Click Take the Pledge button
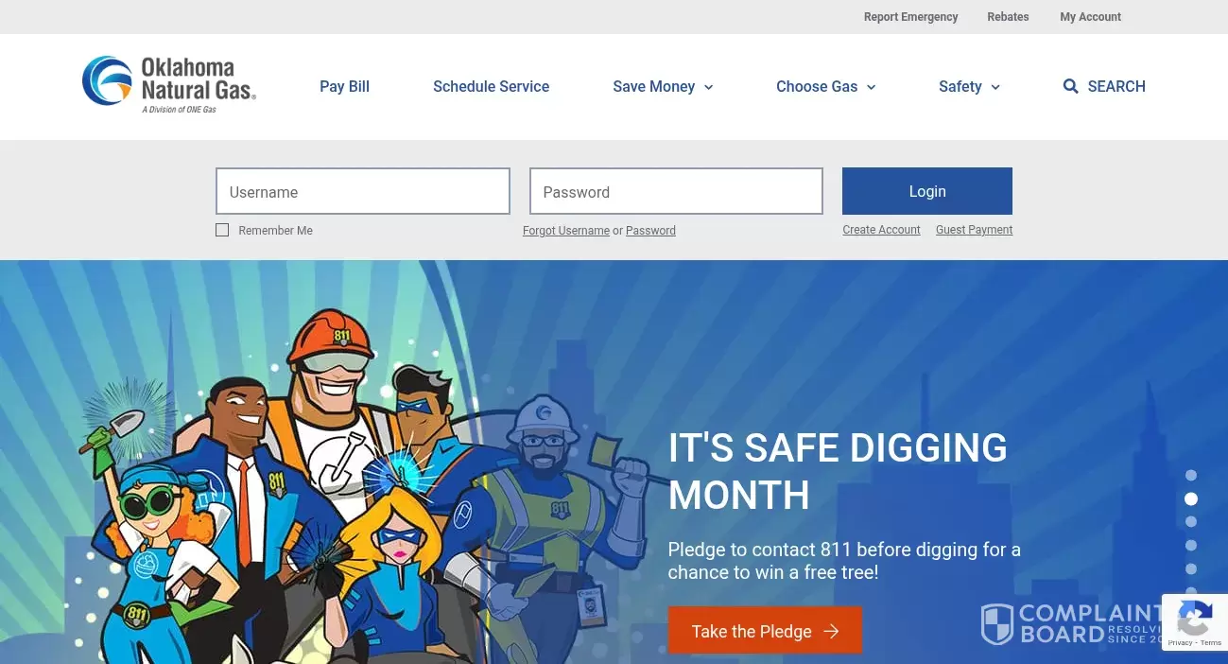The image size is (1228, 664). [765, 631]
